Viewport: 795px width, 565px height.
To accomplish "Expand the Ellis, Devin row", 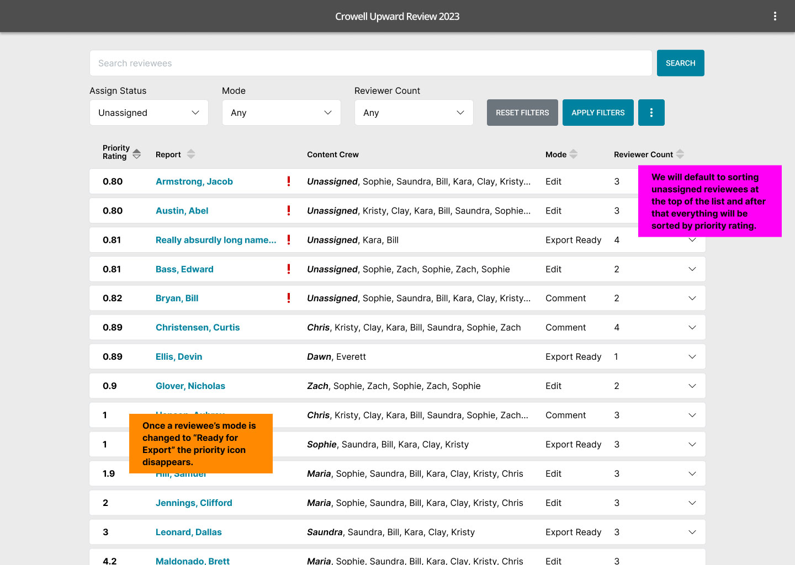I will [x=692, y=356].
